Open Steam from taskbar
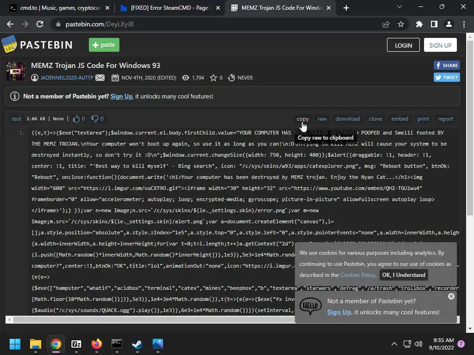The height and width of the screenshot is (355, 474). pos(137,344)
